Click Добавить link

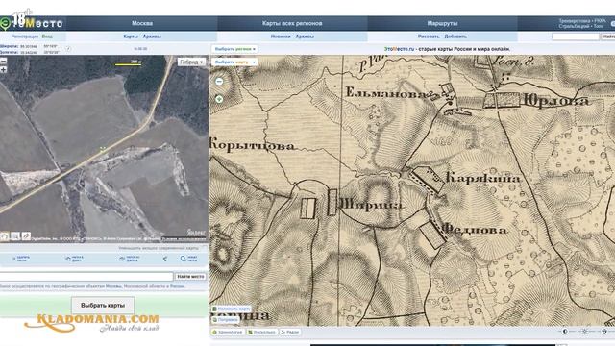tap(455, 37)
